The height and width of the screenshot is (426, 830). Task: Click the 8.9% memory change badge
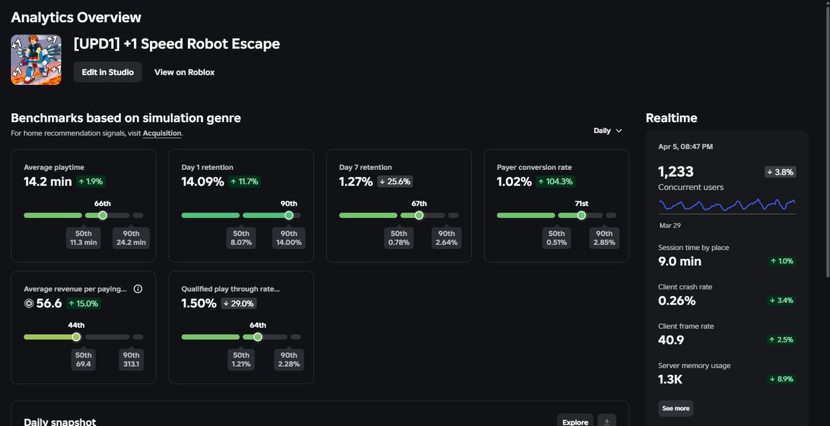click(x=781, y=379)
